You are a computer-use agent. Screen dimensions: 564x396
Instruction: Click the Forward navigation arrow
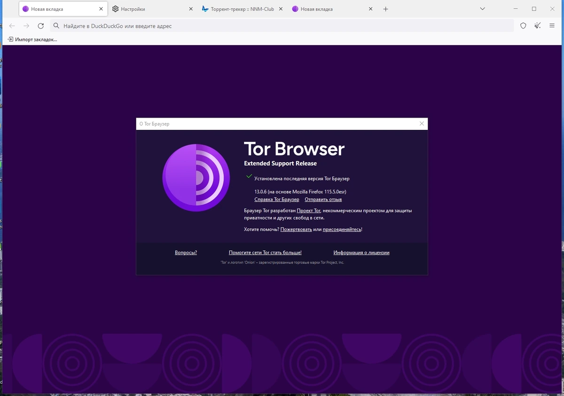[26, 26]
